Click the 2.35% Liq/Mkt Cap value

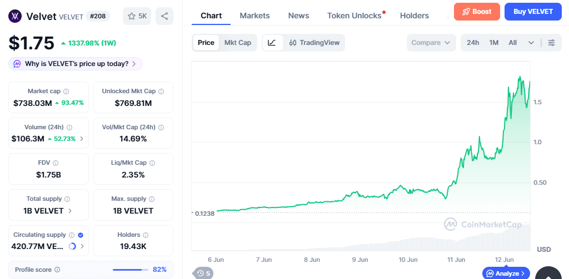click(x=133, y=175)
